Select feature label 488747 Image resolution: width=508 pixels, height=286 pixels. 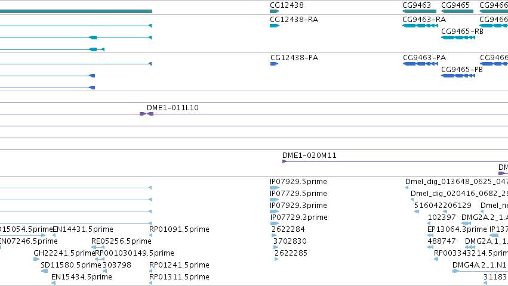pos(442,241)
